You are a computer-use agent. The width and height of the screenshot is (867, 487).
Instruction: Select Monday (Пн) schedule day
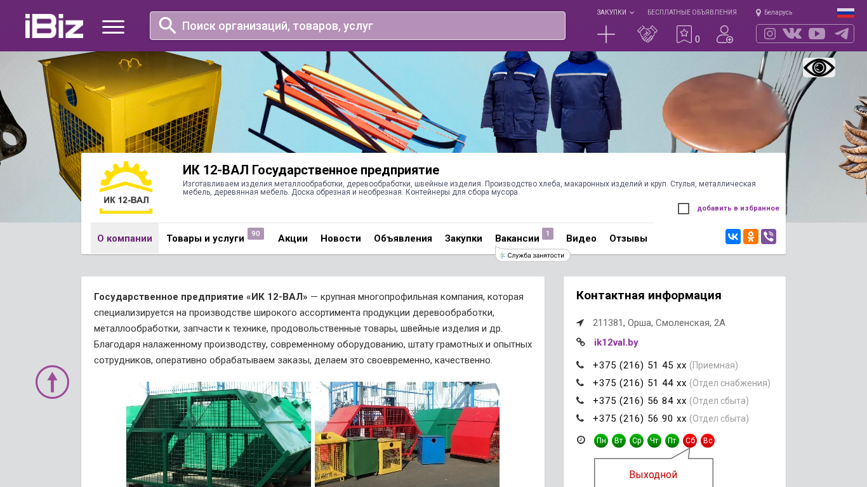coord(601,441)
